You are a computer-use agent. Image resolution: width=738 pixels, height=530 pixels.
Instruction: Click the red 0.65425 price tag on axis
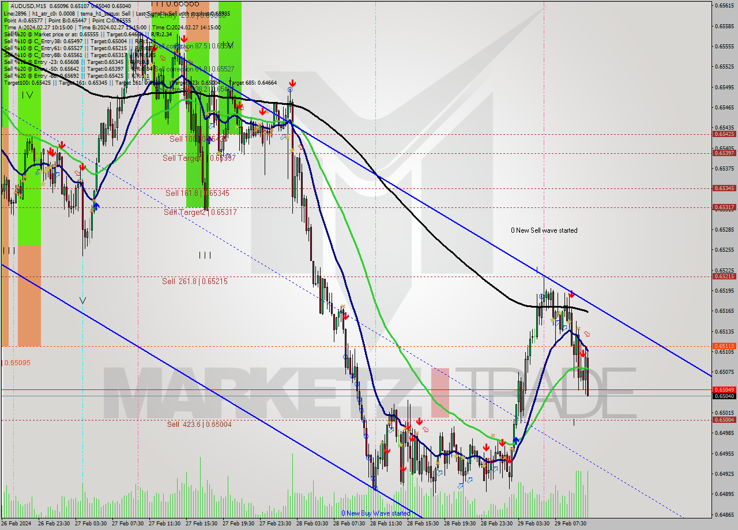click(x=725, y=134)
